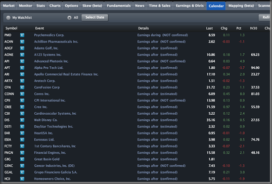Viewport: 272px width, 184px height.
Task: Sort by the Last column header
Action: (x=209, y=28)
